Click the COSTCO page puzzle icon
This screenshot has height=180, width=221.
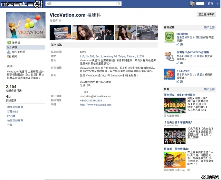tap(169, 56)
